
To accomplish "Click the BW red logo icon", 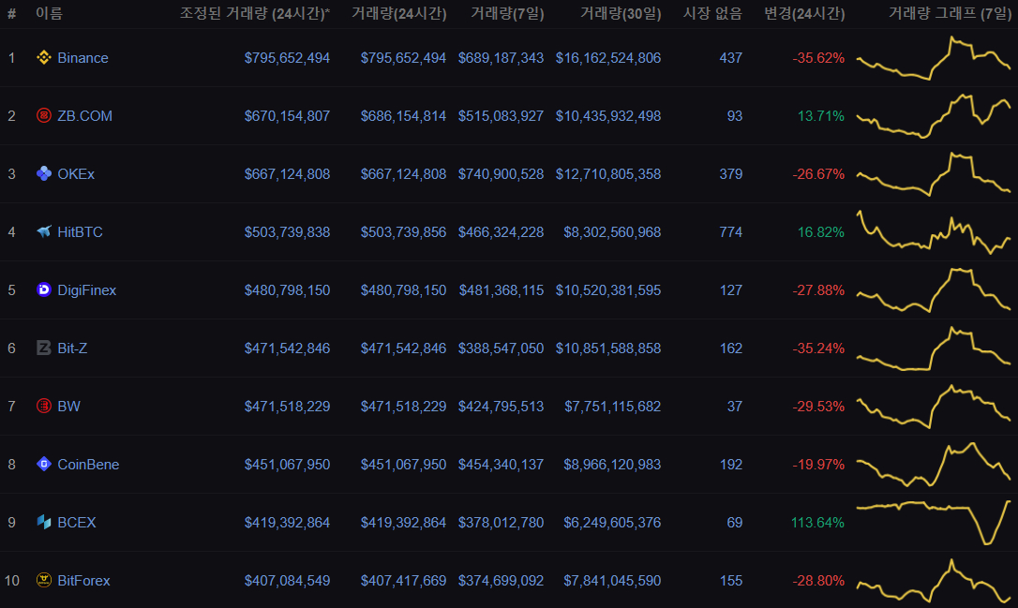I will pyautogui.click(x=43, y=407).
